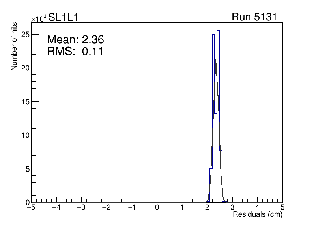Image resolution: width=314 pixels, height=225 pixels.
Task: Click the tallest right blue histogram bin top
Action: (x=218, y=31)
